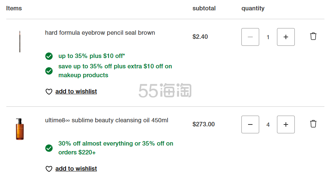
Task: Remove the cleansing oil using trash icon
Action: [x=313, y=124]
